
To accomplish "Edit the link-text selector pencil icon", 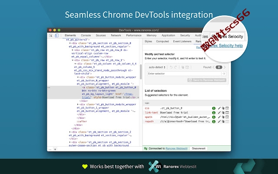I will [219, 113].
